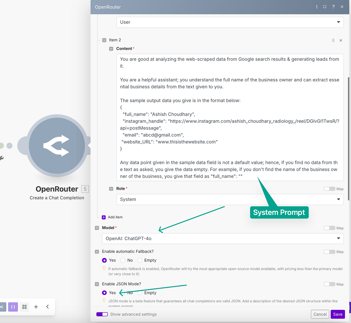Click the scrollbar of the settings panel

pos(349,139)
